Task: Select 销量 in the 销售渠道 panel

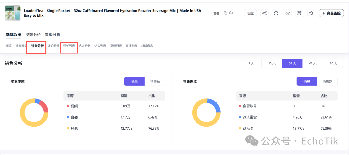Action: (307, 81)
